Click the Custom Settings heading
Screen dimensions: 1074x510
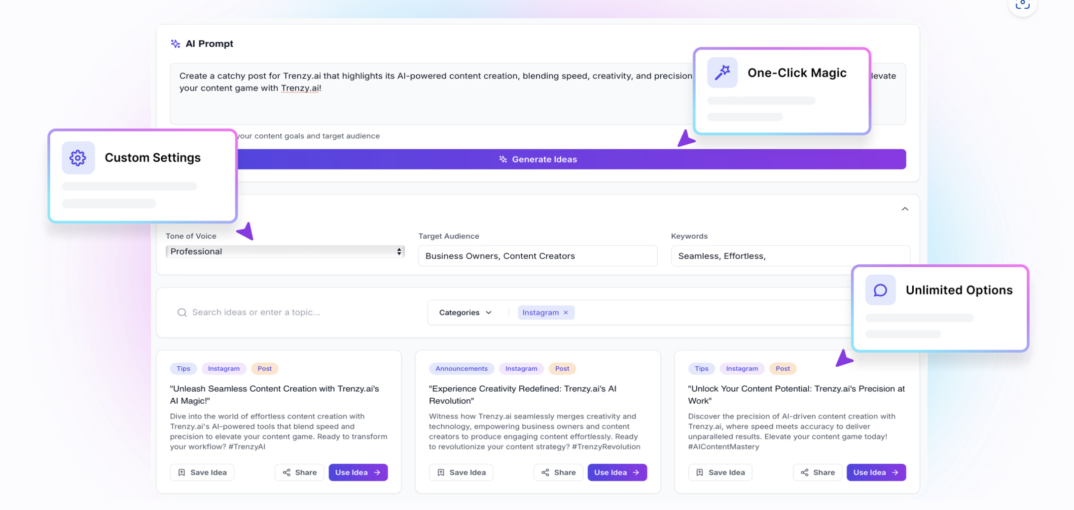[x=153, y=158]
